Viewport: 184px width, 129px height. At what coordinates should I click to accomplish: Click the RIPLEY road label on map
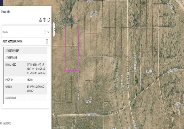(x=78, y=95)
